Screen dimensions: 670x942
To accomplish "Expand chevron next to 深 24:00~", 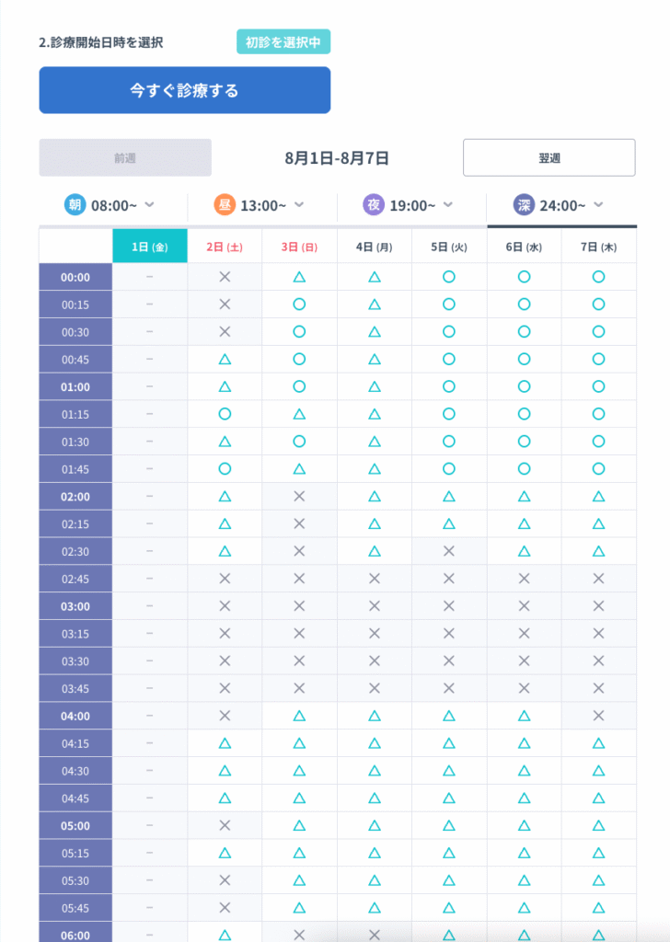I will (598, 205).
